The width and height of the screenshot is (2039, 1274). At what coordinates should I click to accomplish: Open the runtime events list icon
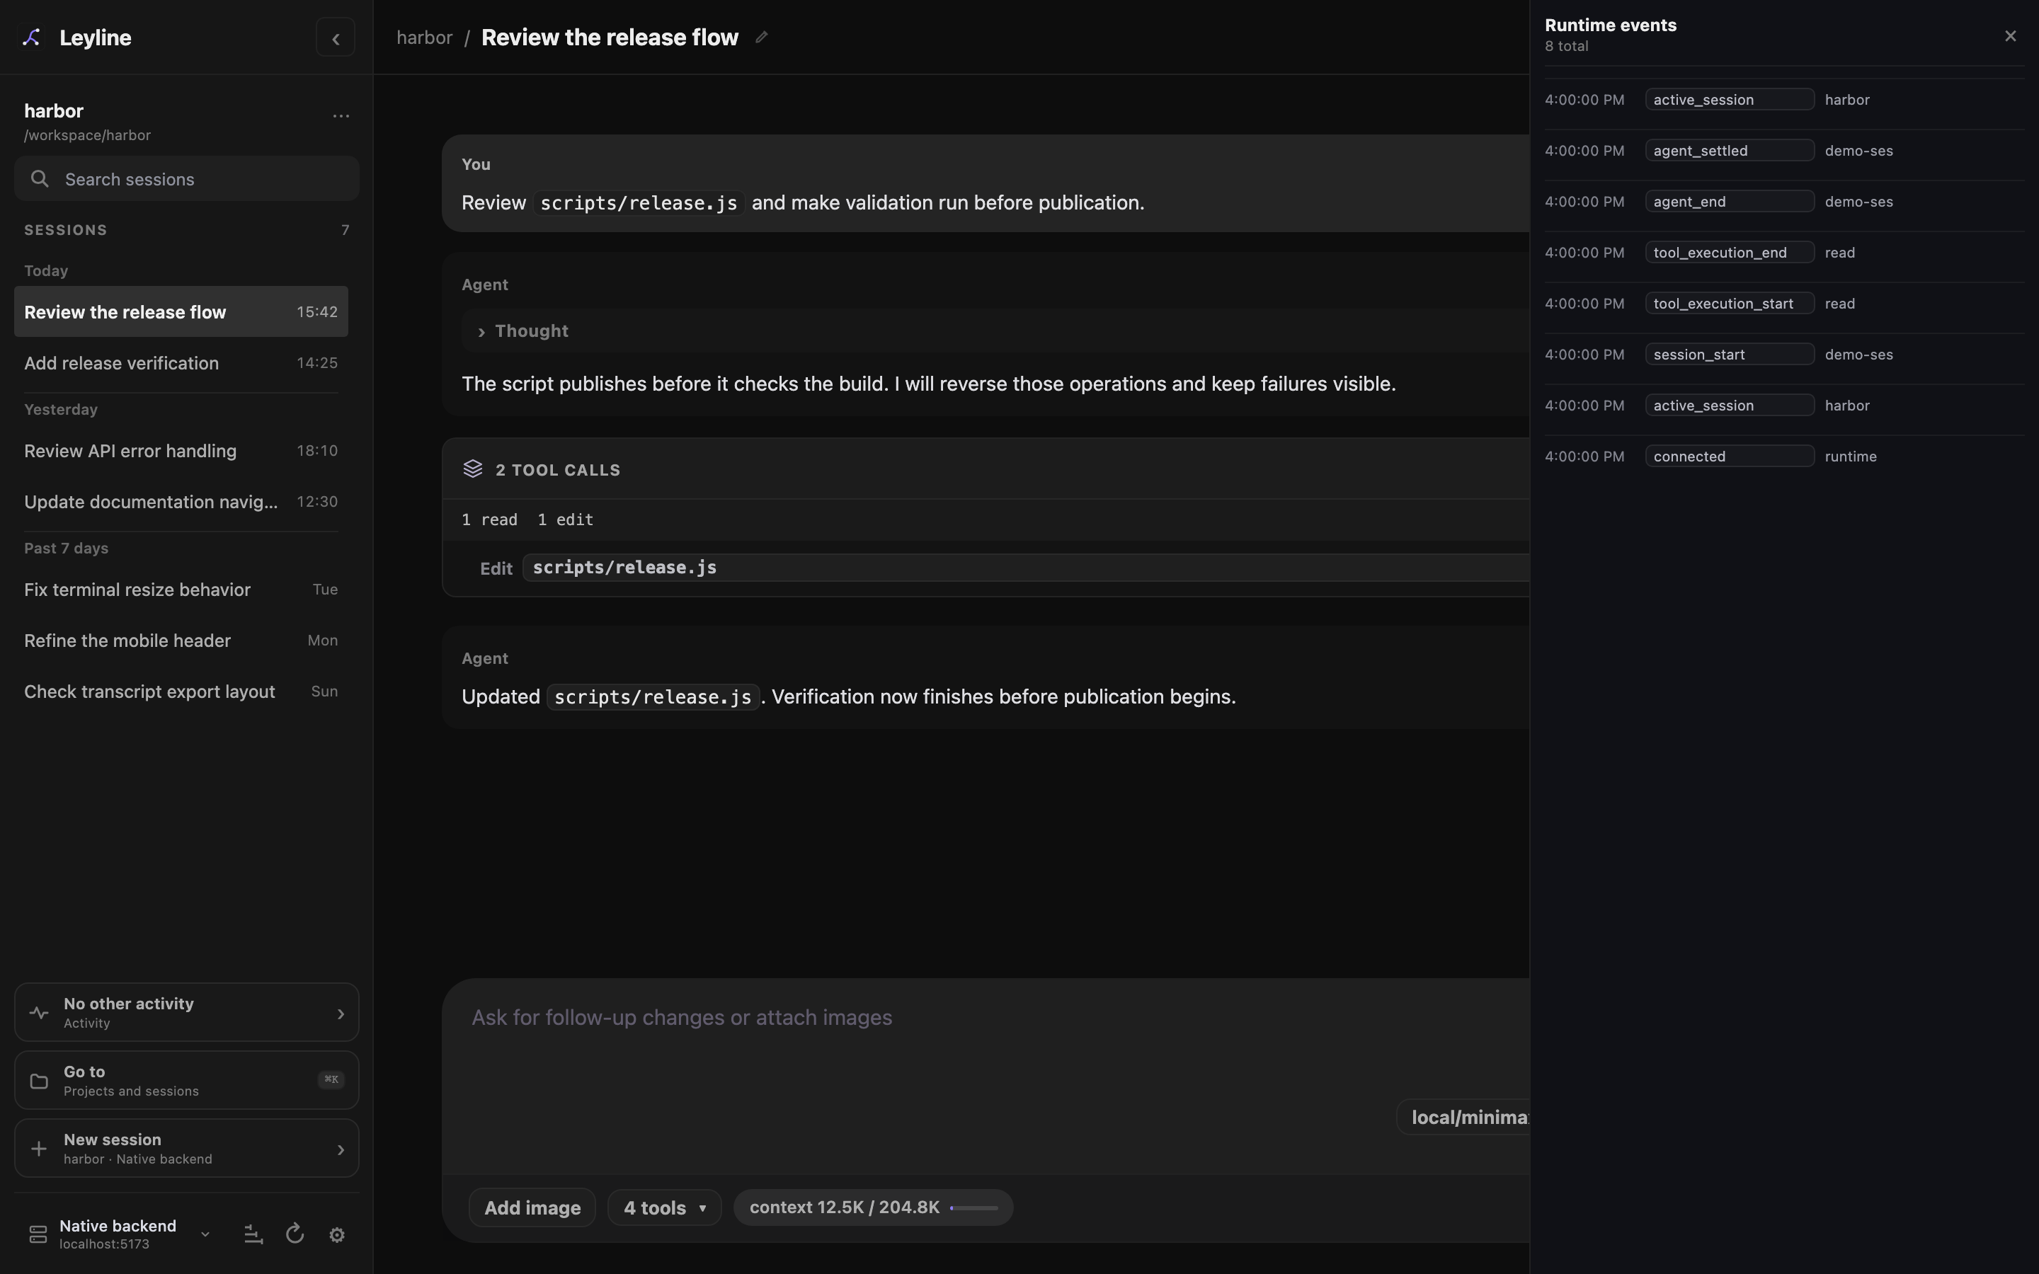(x=253, y=1234)
